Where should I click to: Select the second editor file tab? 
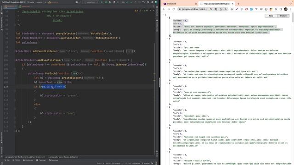tap(26, 6)
